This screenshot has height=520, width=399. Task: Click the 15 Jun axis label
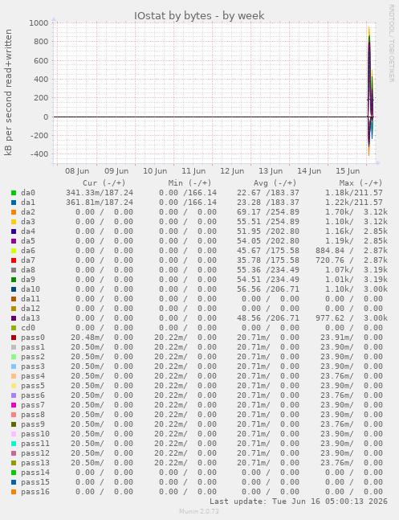(x=348, y=171)
